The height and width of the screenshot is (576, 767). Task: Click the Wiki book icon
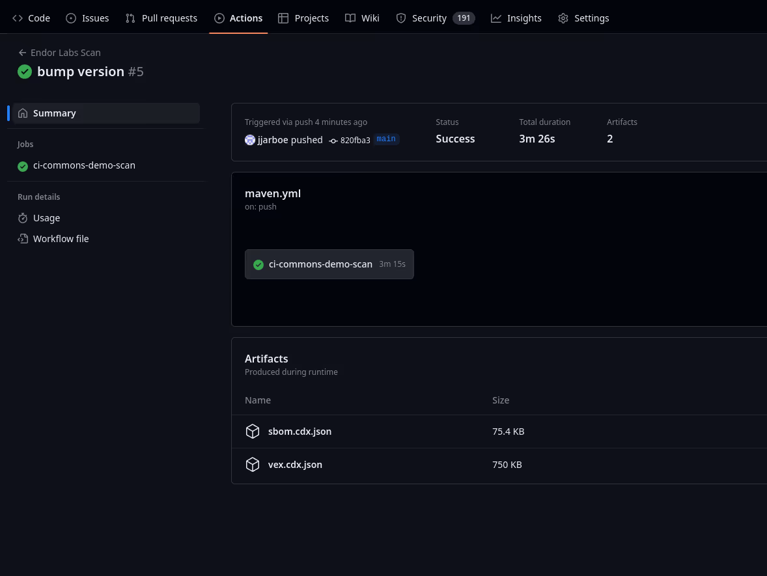click(350, 18)
